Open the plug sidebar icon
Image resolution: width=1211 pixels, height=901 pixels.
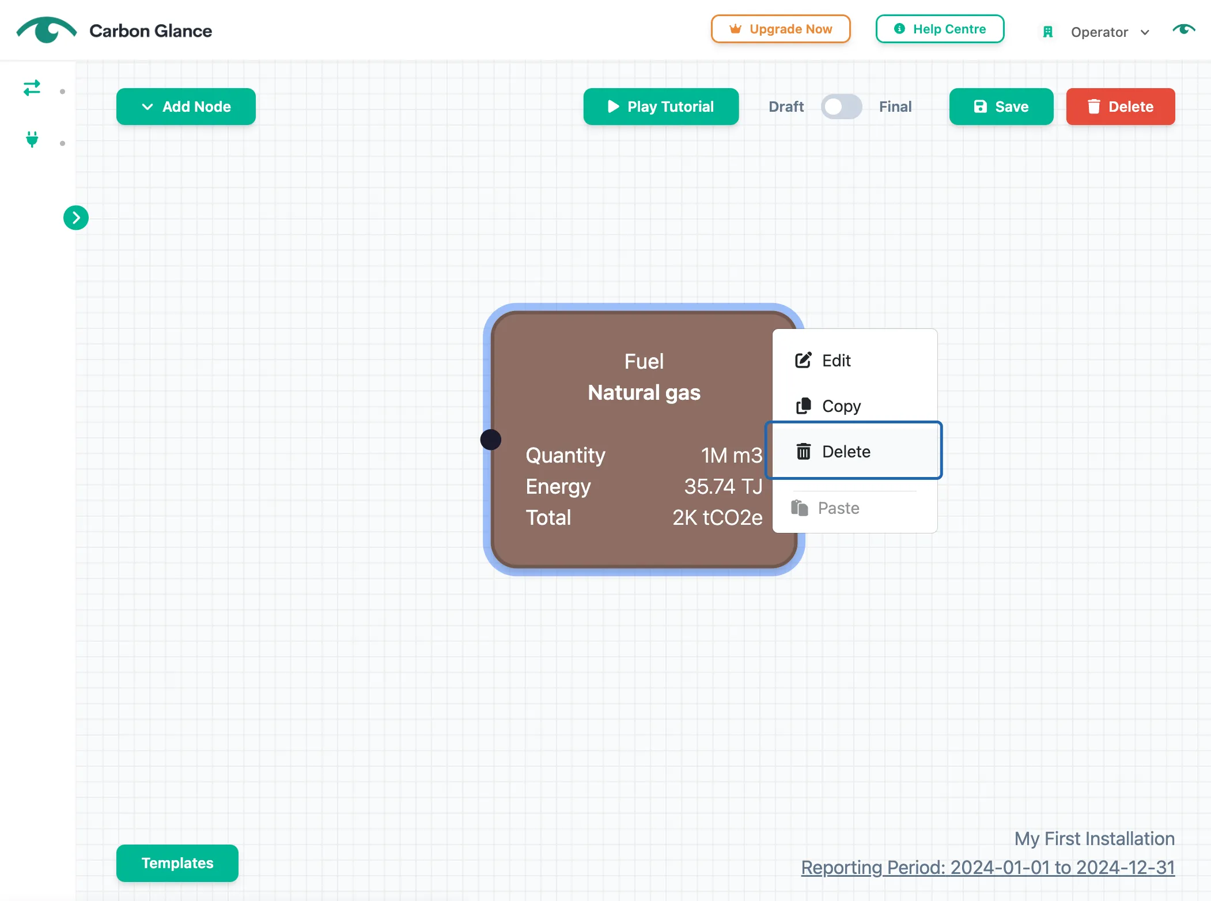click(32, 139)
